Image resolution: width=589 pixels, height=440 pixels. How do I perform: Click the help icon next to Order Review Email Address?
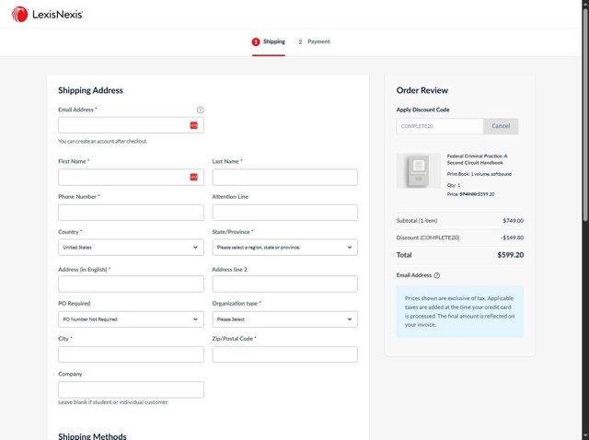(437, 275)
